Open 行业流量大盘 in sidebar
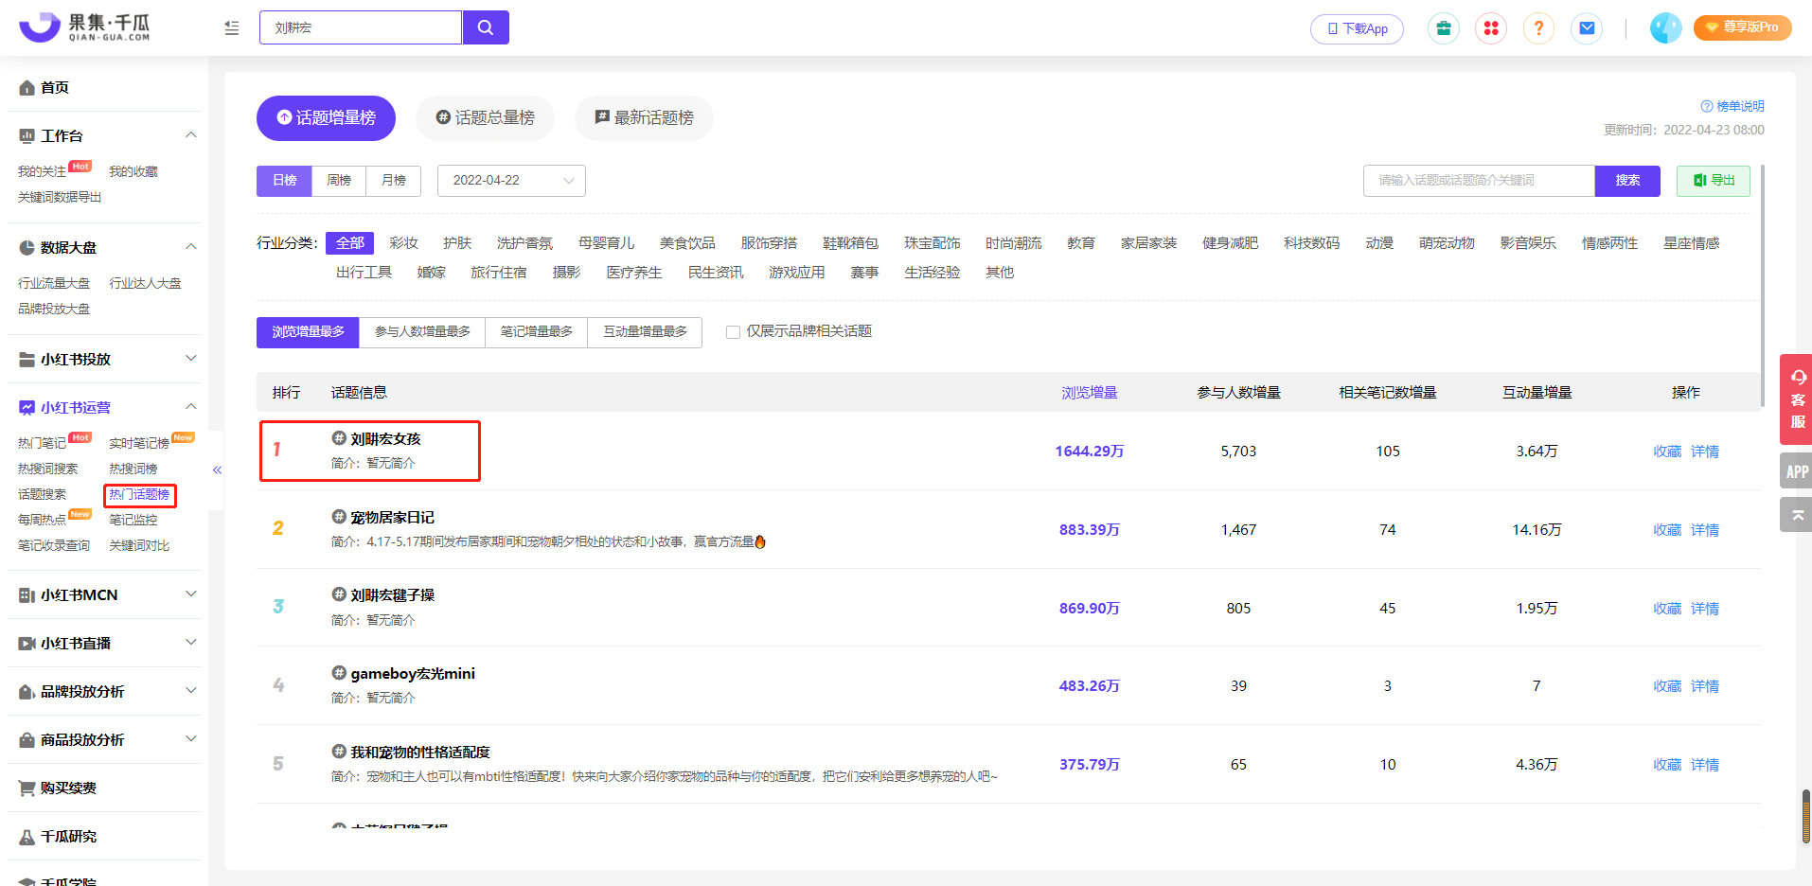1812x886 pixels. point(54,283)
